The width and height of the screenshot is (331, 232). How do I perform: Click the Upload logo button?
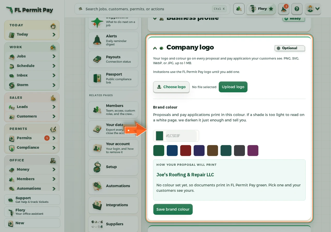(233, 87)
